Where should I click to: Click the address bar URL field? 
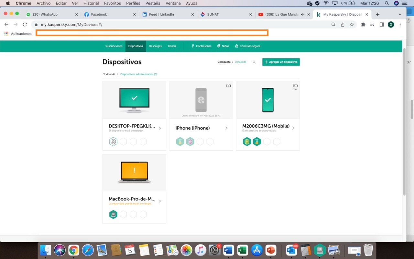[181, 25]
